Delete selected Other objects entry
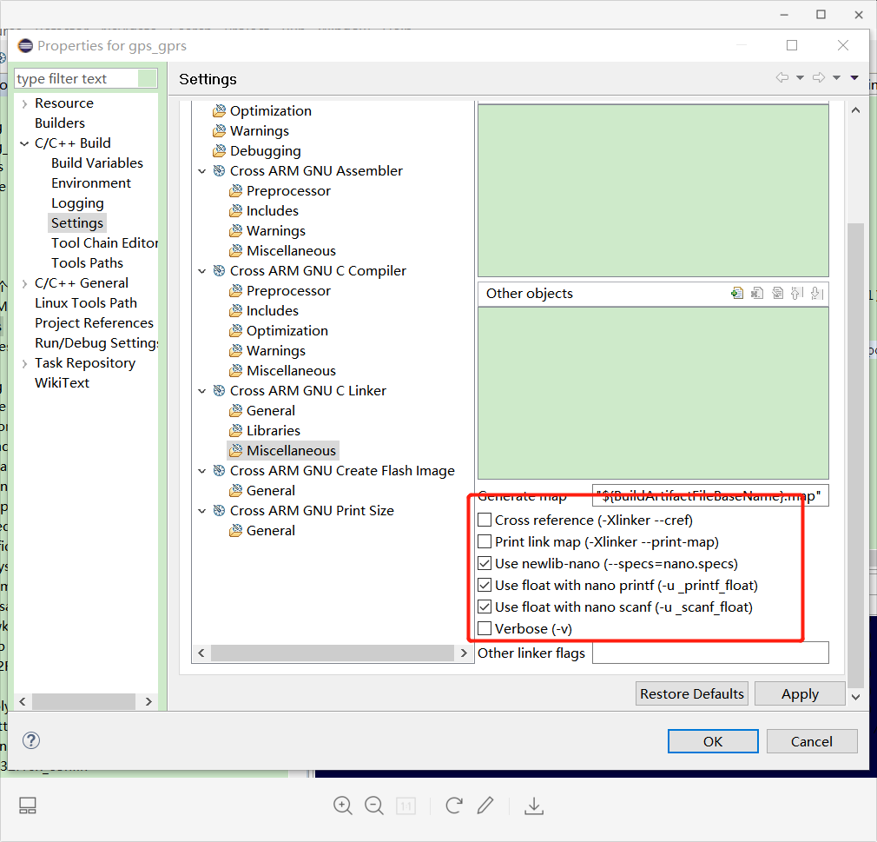The image size is (877, 842). pyautogui.click(x=756, y=293)
